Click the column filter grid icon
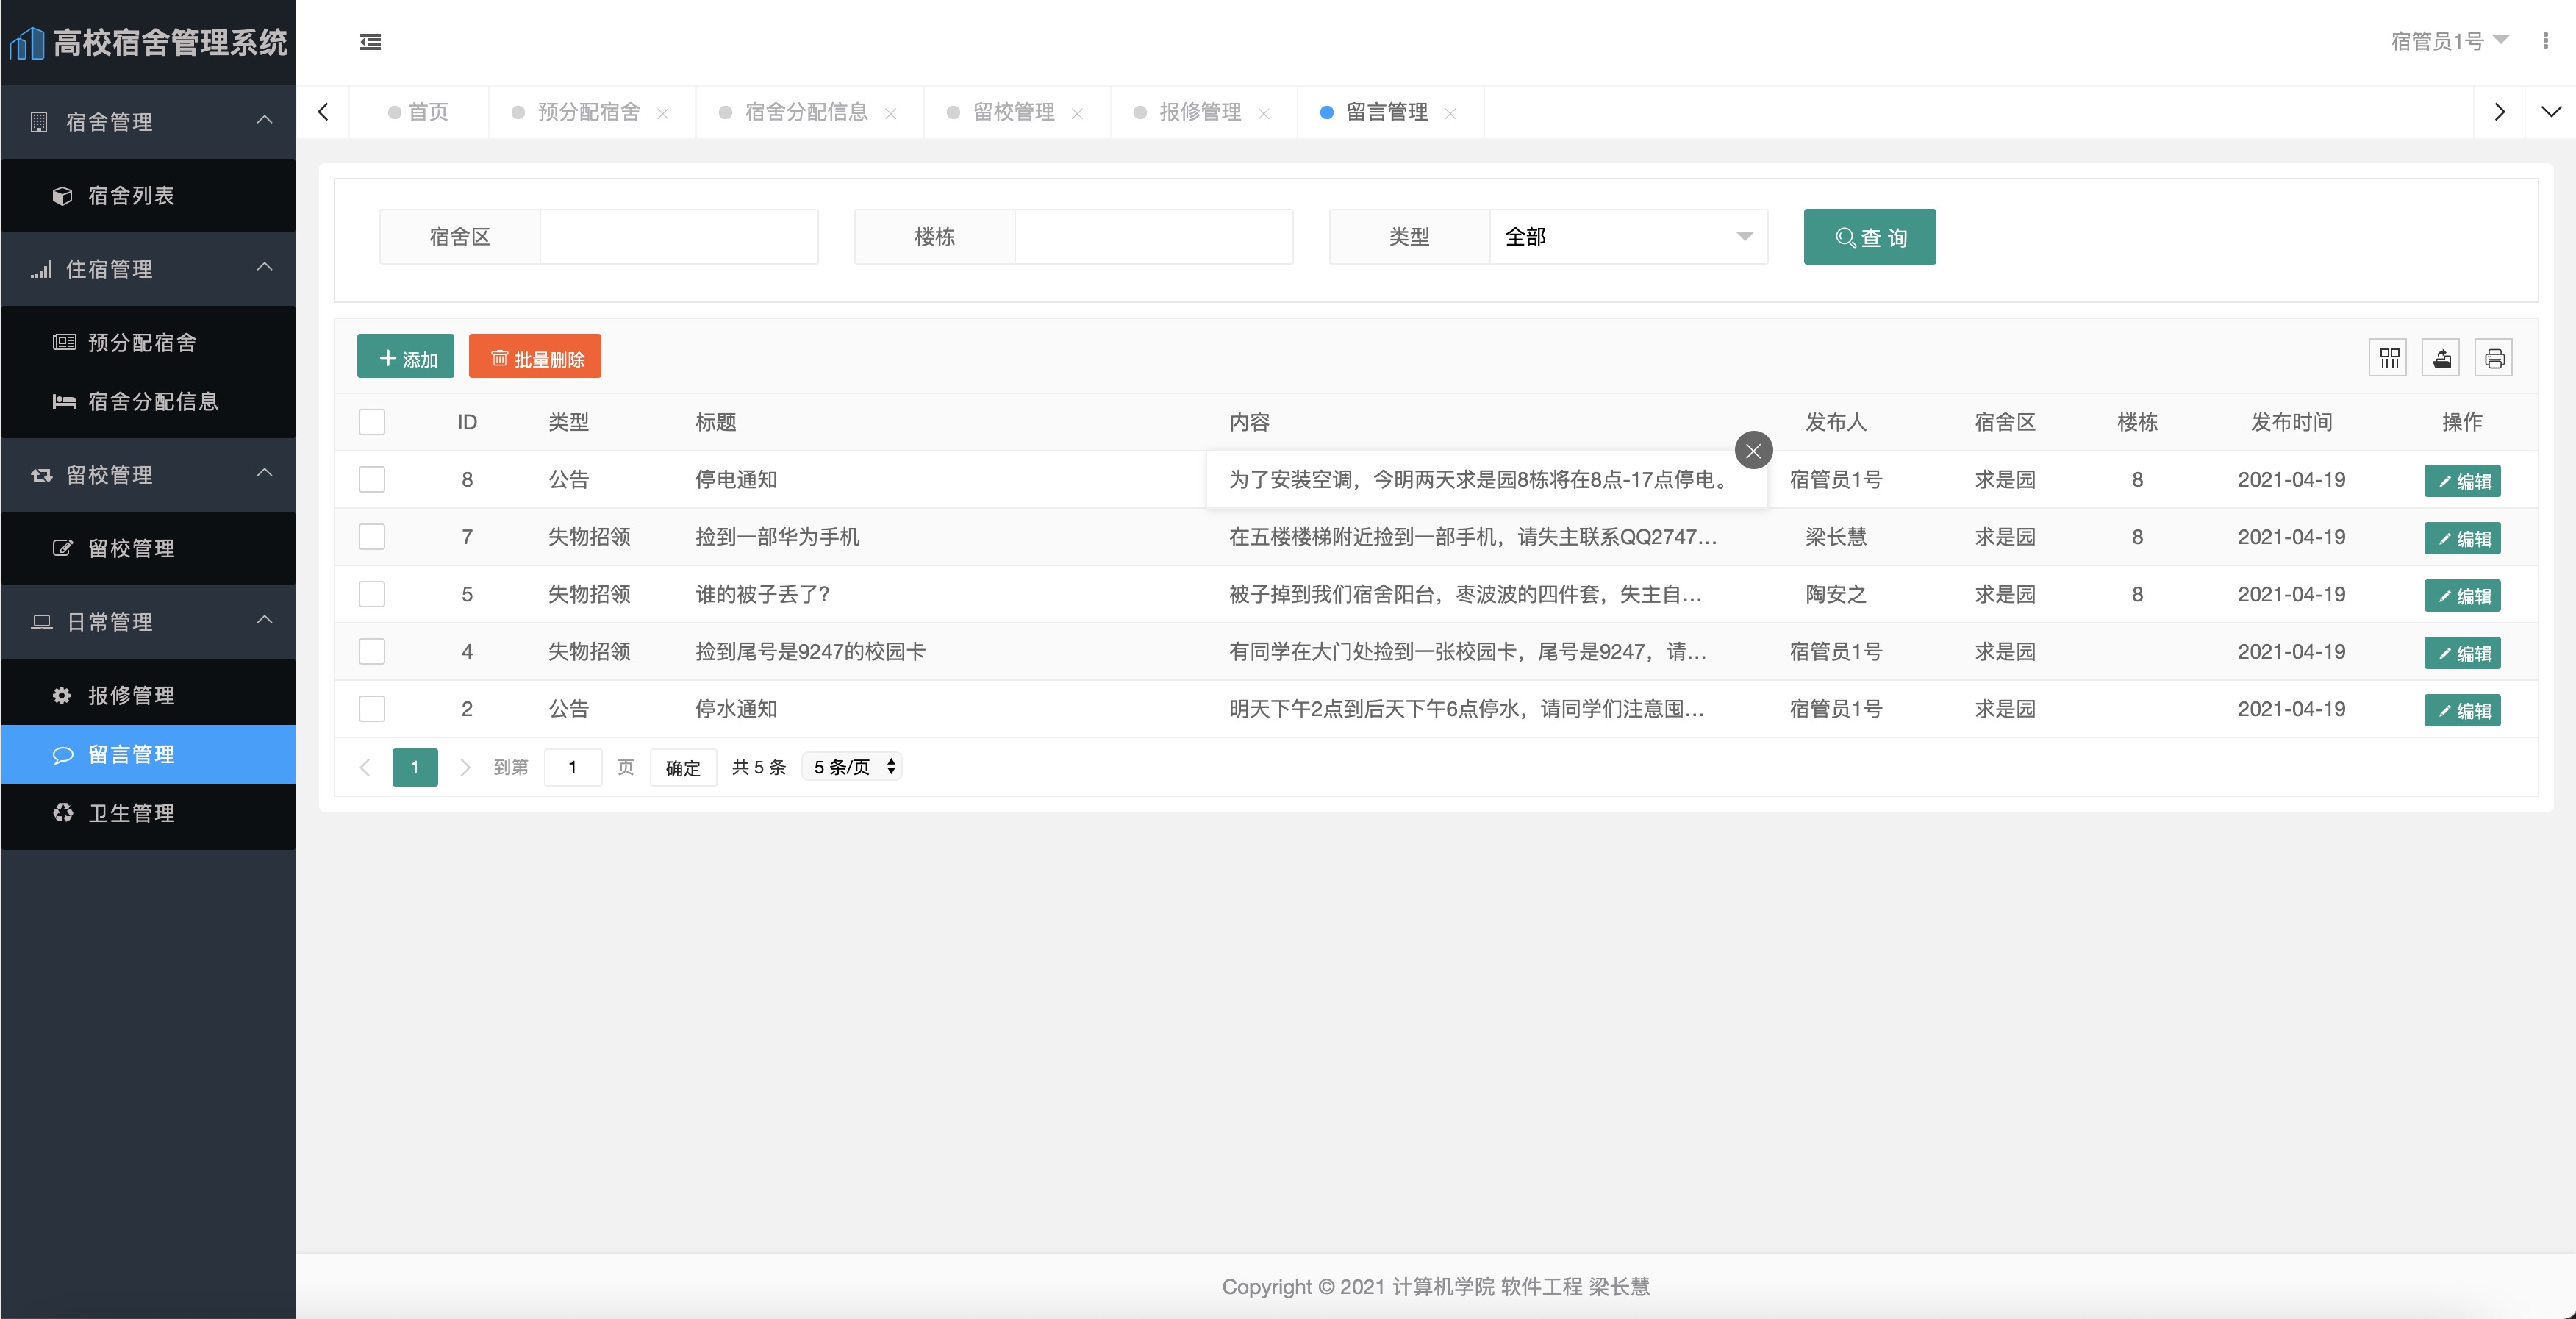The width and height of the screenshot is (2576, 1319). [2389, 358]
